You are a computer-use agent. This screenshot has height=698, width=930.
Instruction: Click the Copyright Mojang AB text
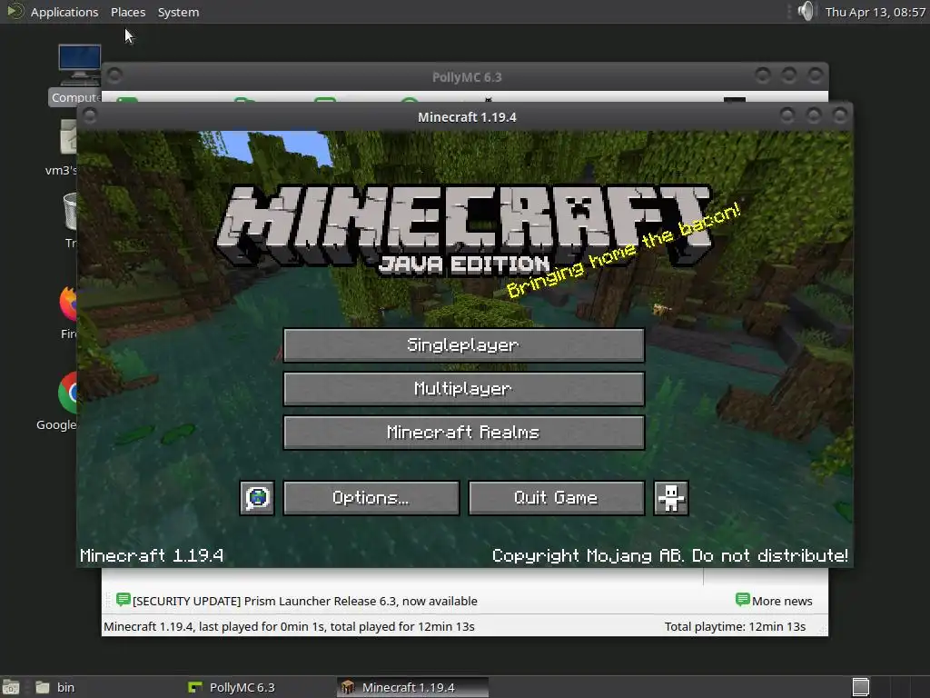(669, 555)
